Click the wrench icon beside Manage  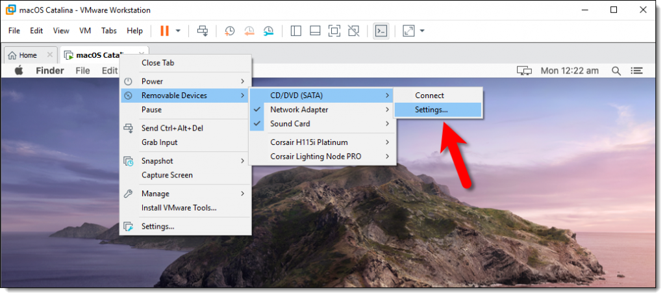(x=128, y=194)
